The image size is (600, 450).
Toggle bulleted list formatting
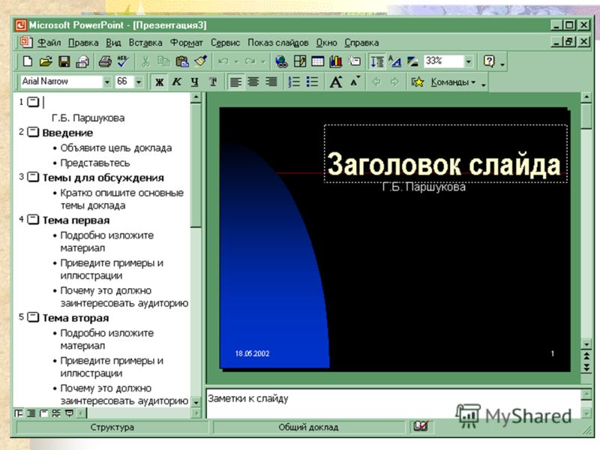click(x=312, y=82)
